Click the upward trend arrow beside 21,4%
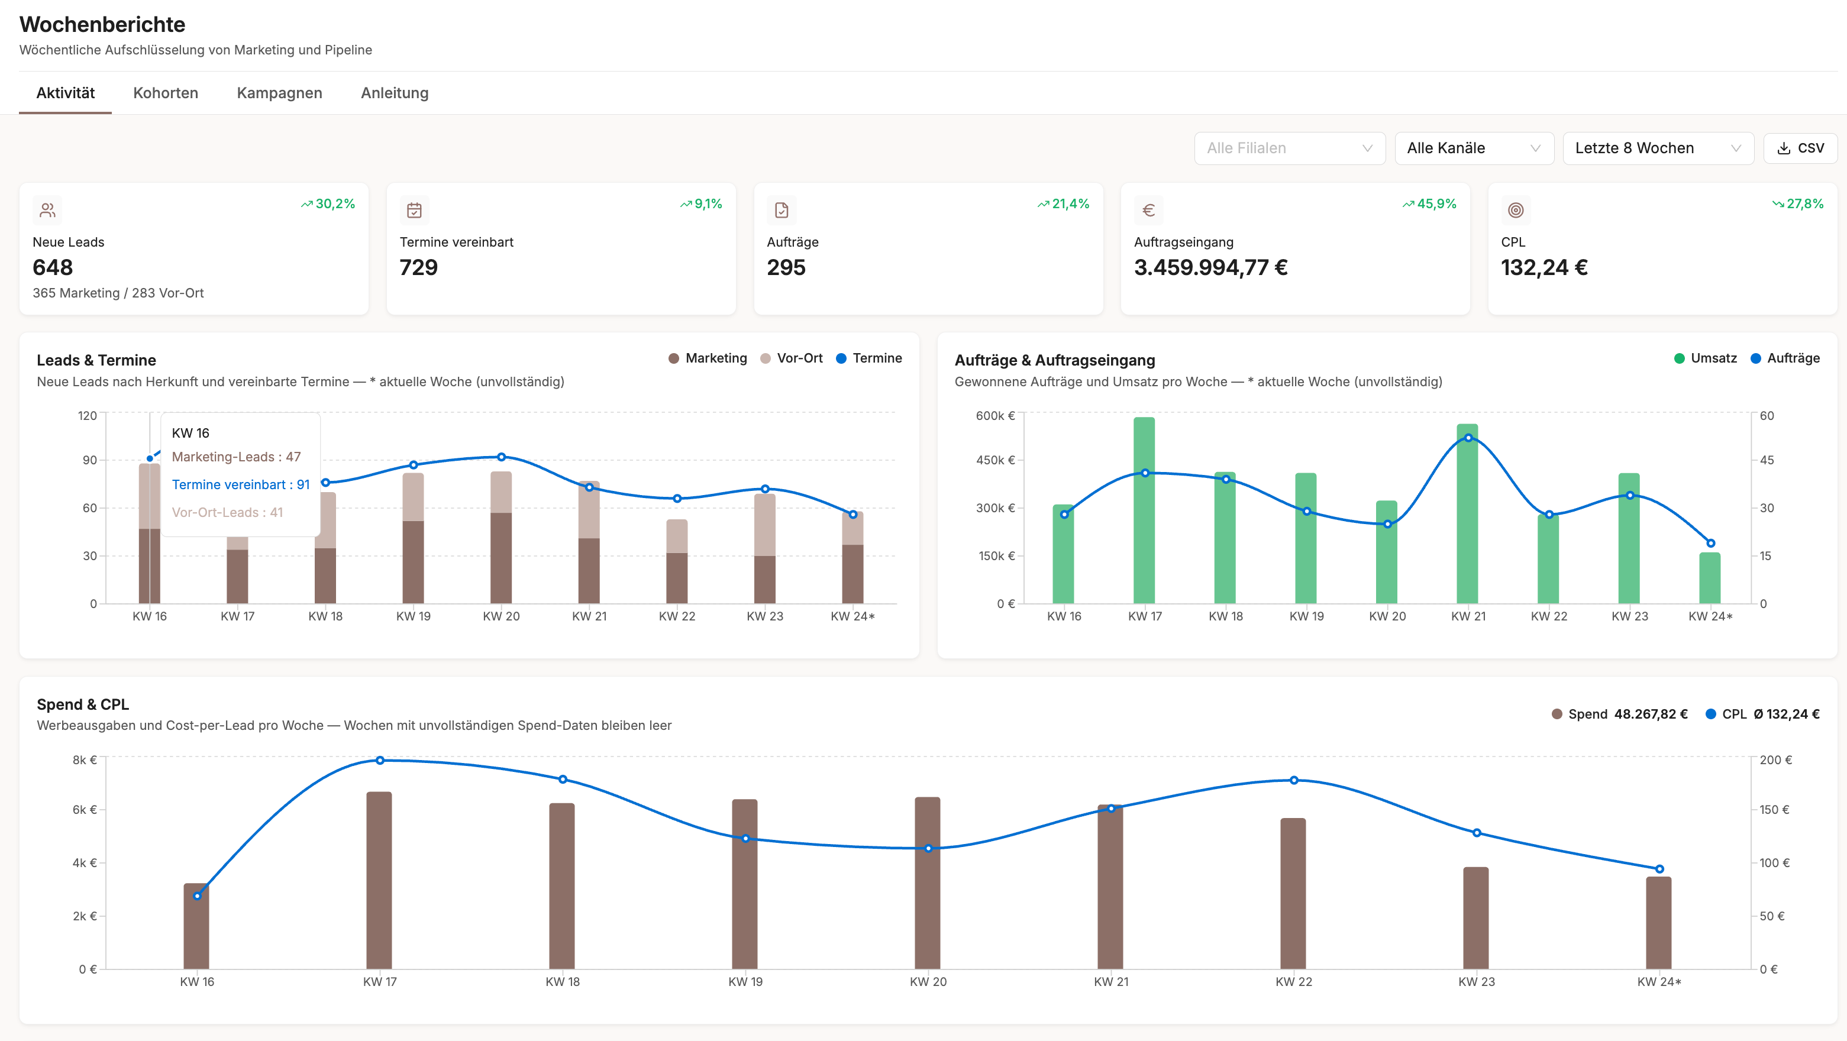 coord(1043,204)
